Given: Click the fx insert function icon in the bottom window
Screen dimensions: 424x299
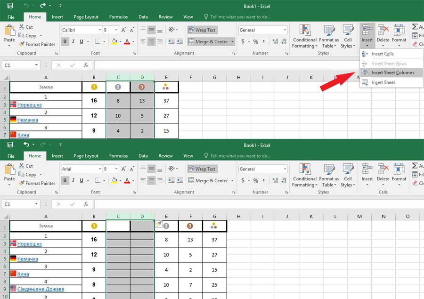Looking at the screenshot, I should [x=86, y=204].
